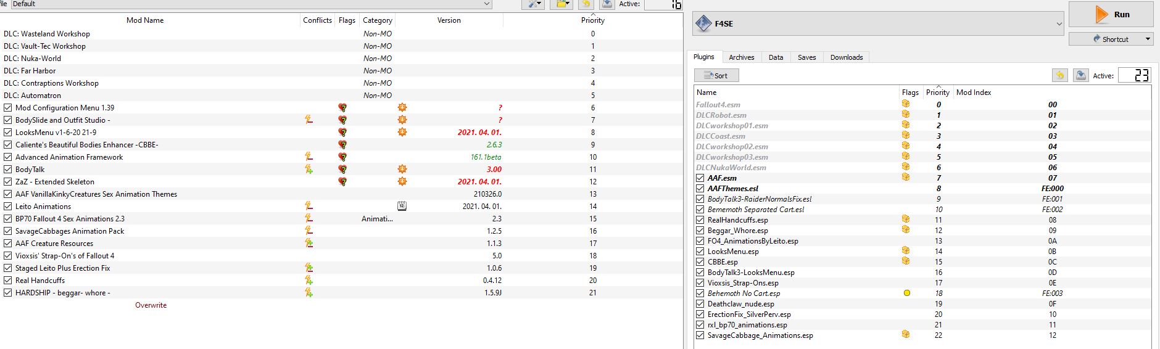
Task: Switch to the Plugins tab
Action: point(703,57)
